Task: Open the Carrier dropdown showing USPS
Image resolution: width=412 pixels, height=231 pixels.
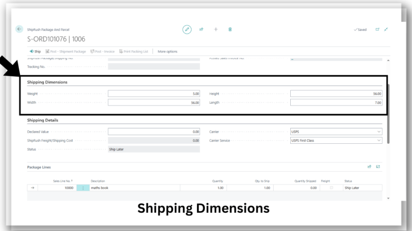Action: pos(336,132)
